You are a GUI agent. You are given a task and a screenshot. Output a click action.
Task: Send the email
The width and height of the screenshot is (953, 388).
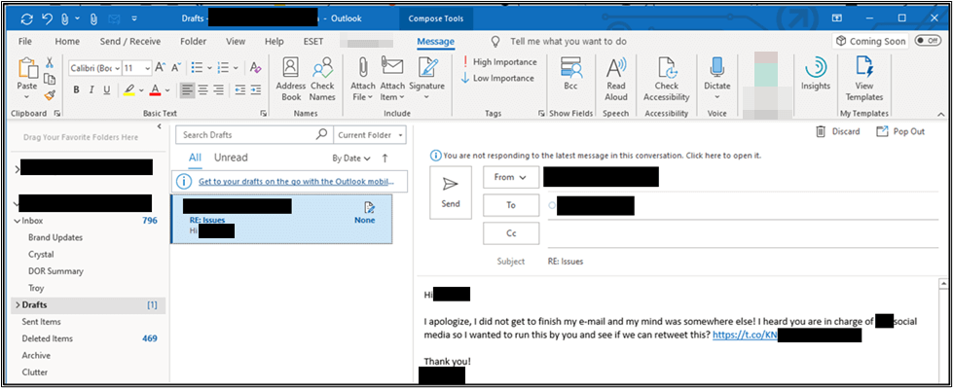[x=451, y=193]
